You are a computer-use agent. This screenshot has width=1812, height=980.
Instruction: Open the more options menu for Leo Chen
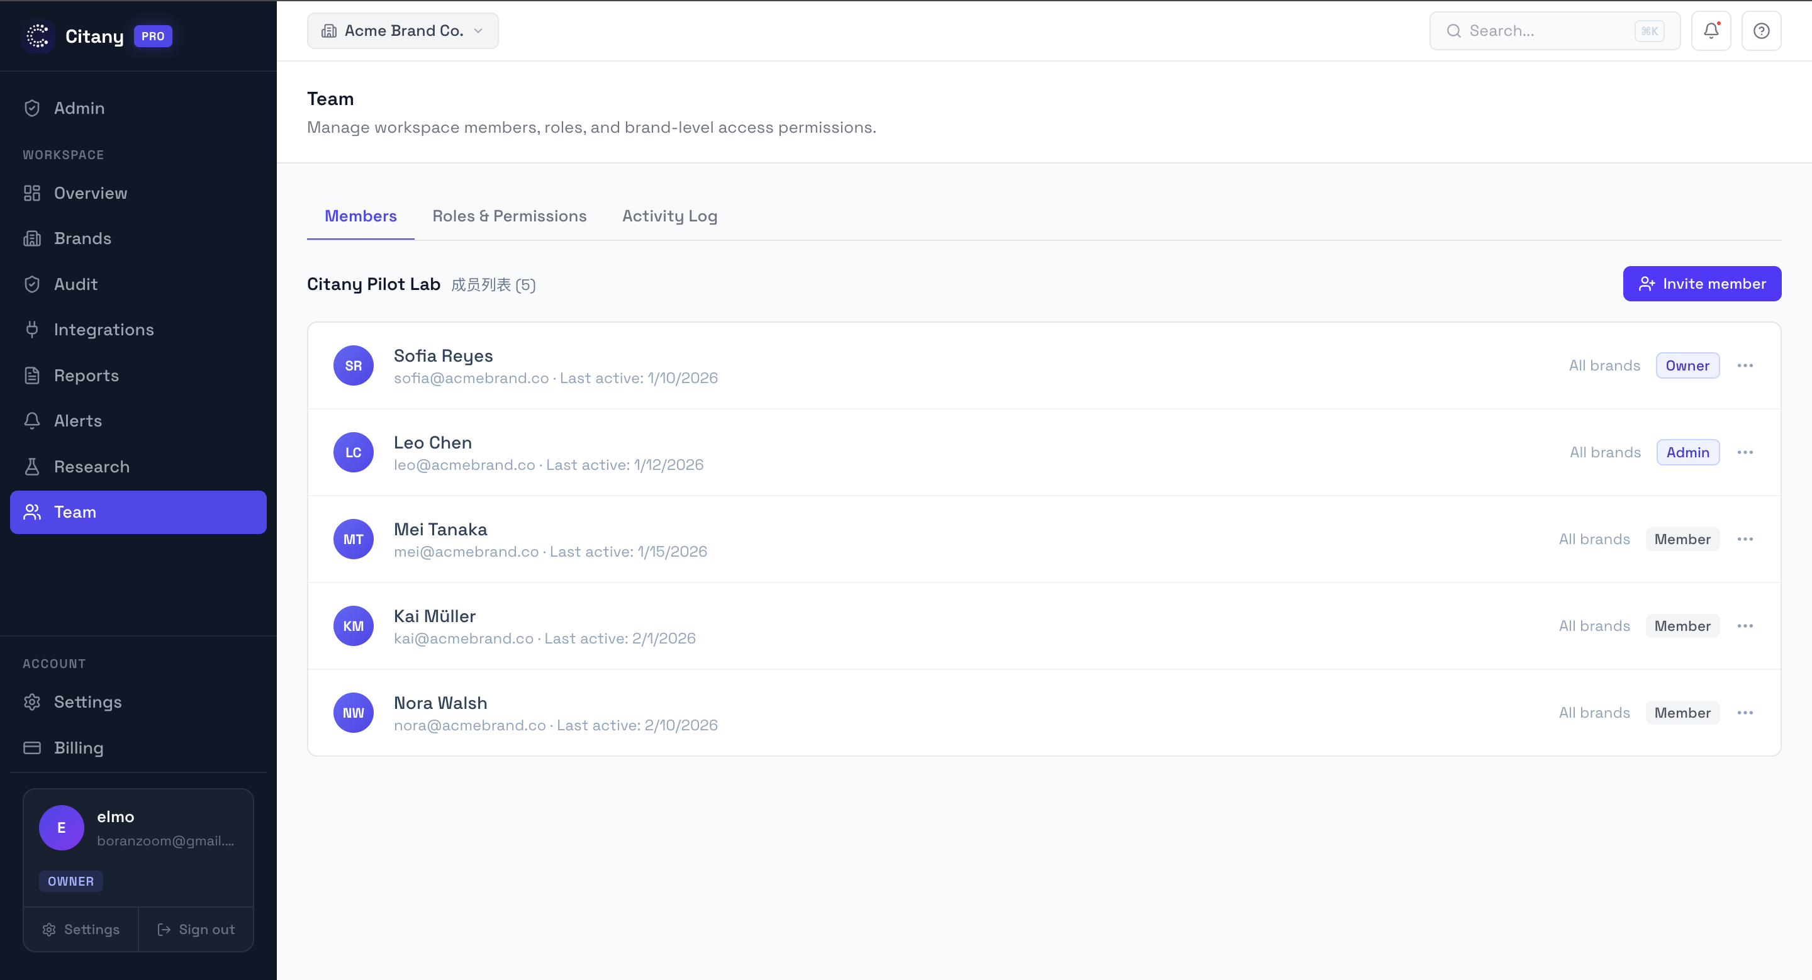click(1745, 452)
